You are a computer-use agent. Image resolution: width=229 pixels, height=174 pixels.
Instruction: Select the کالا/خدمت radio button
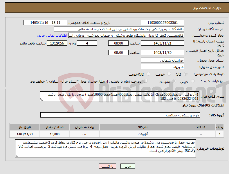click(148, 74)
